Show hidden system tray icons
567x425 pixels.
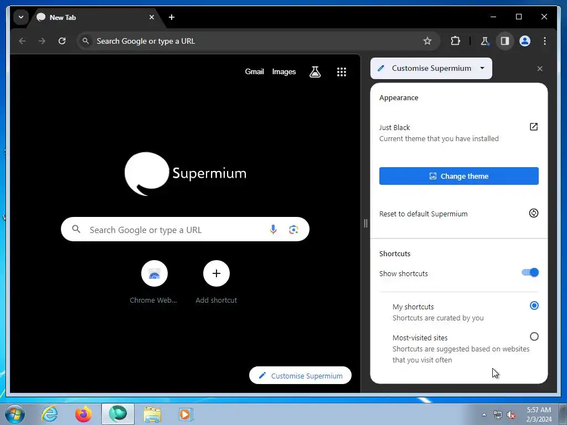(484, 414)
